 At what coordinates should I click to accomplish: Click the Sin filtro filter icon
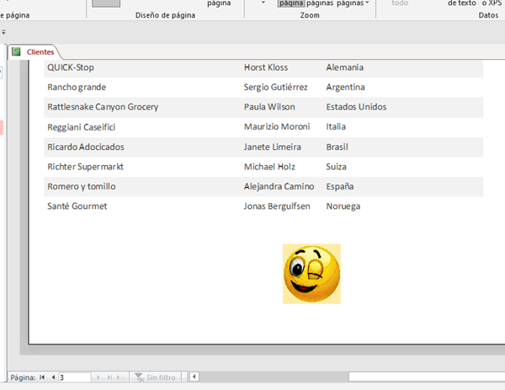(x=138, y=377)
